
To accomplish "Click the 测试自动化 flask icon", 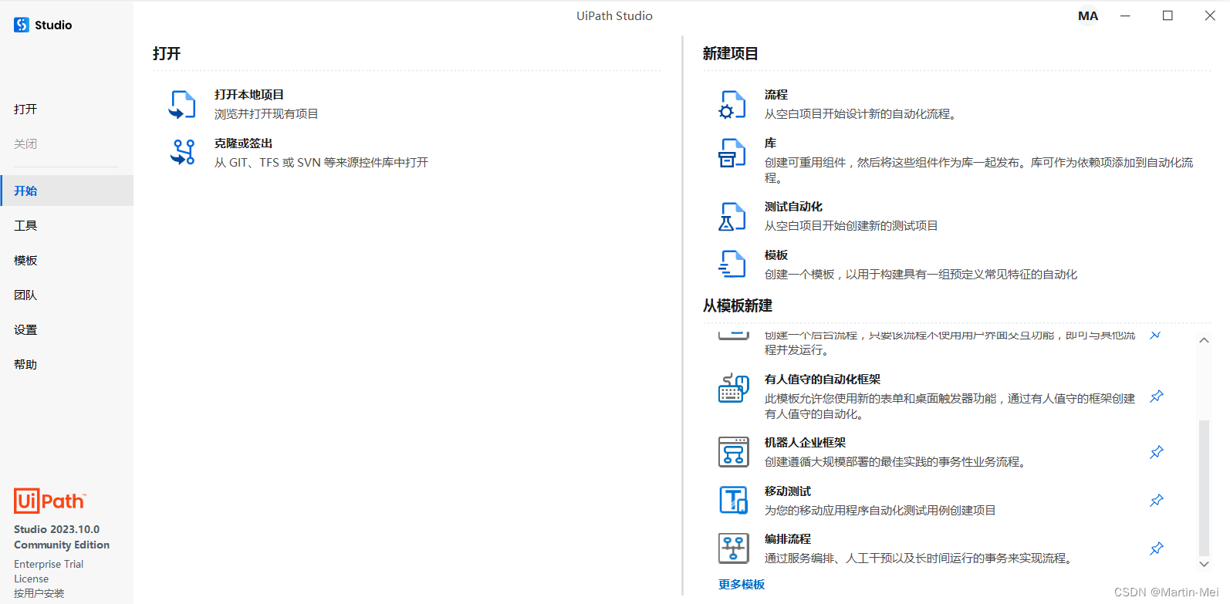I will pyautogui.click(x=732, y=216).
